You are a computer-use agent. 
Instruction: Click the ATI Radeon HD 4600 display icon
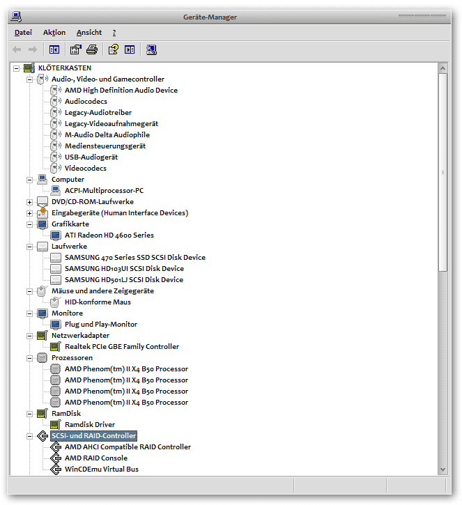[x=56, y=235]
